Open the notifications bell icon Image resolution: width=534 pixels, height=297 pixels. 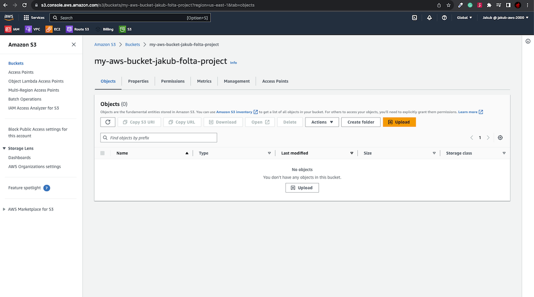click(429, 17)
